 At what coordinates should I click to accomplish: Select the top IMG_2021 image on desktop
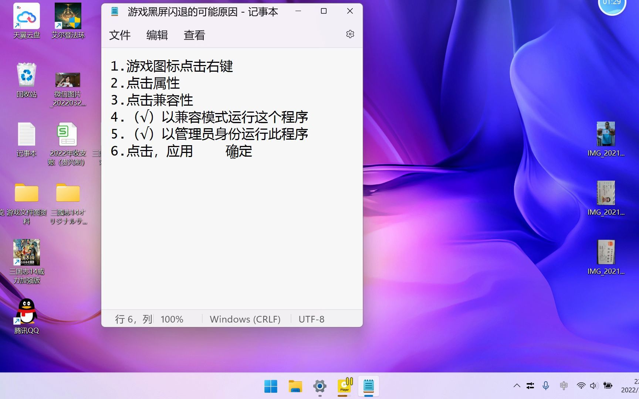[606, 139]
